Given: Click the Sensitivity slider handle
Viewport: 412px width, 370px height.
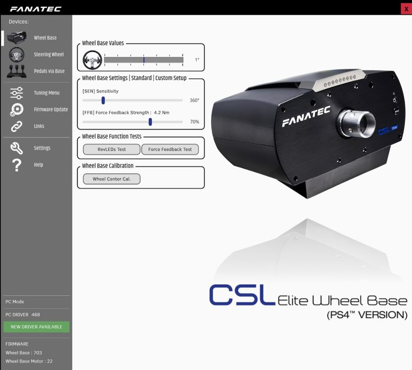Looking at the screenshot, I should (x=103, y=100).
